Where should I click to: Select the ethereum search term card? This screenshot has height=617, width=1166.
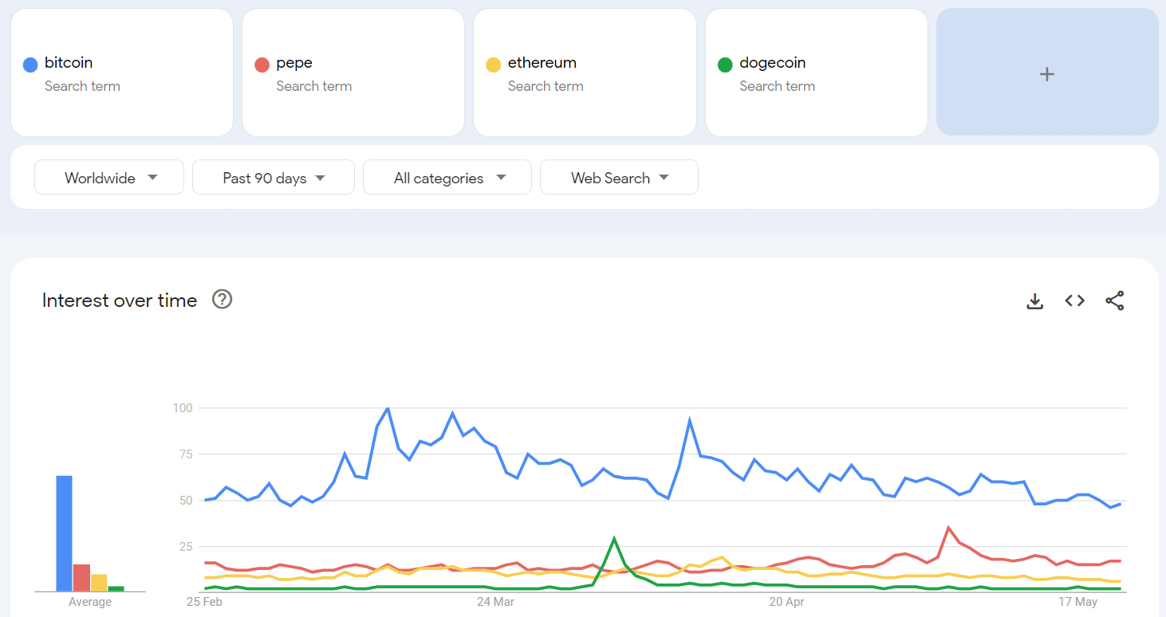[585, 73]
